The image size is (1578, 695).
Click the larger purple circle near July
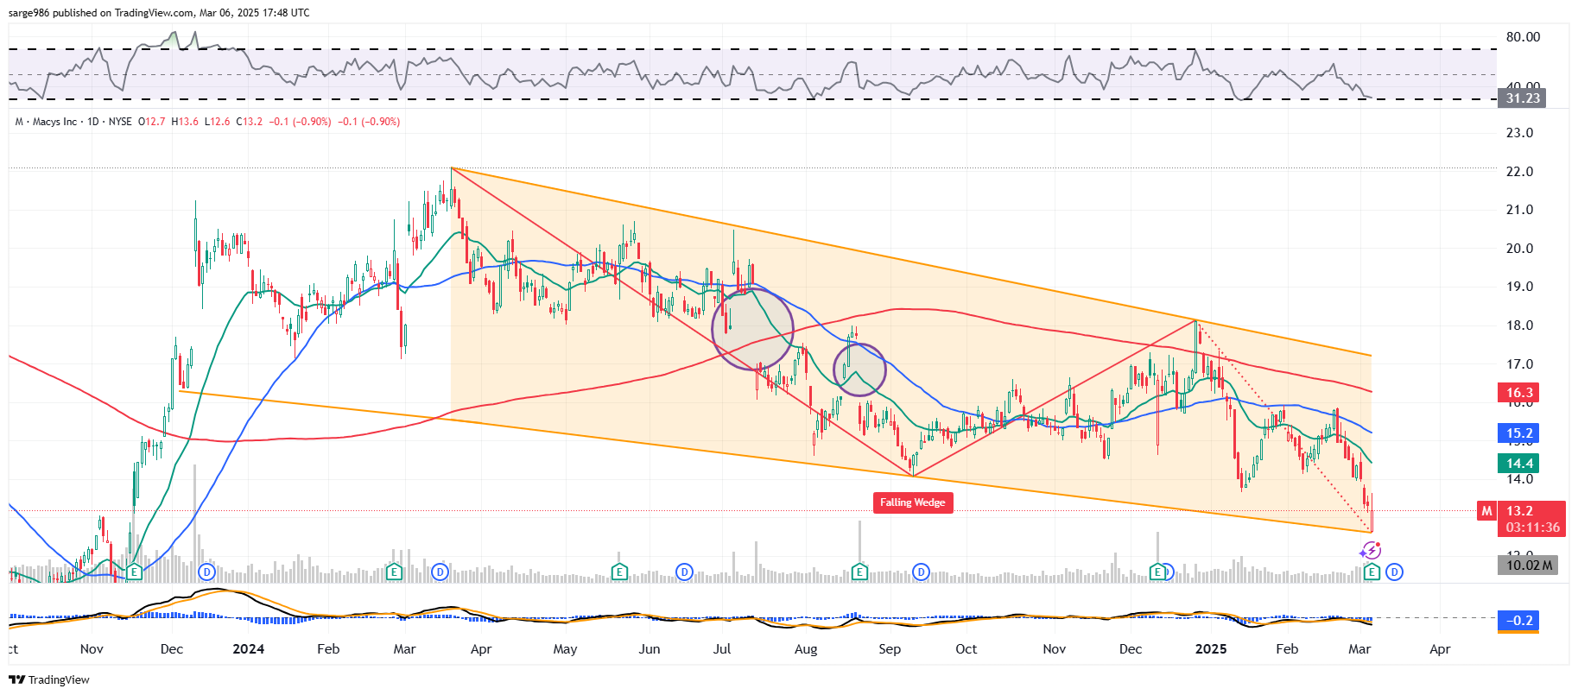coord(752,329)
